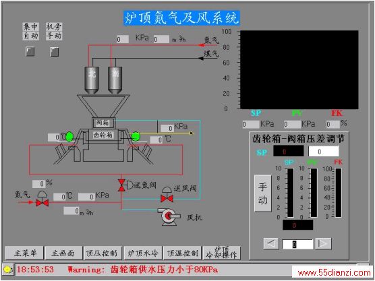Increase output with right arrow button

click(x=323, y=244)
